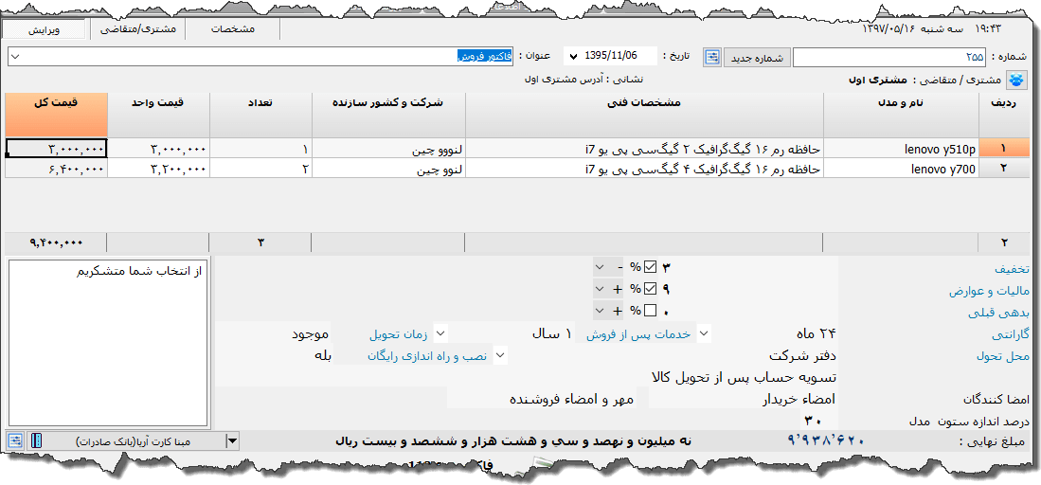This screenshot has height=485, width=1041.
Task: Click the مشخصات فنی column header
Action: point(645,115)
